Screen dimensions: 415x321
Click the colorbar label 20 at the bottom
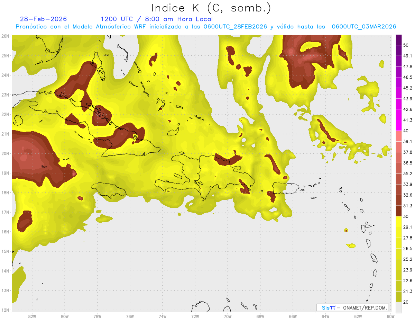[406, 302]
